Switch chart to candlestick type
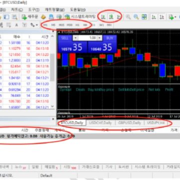Screen dimensions: 180x180 111,16
